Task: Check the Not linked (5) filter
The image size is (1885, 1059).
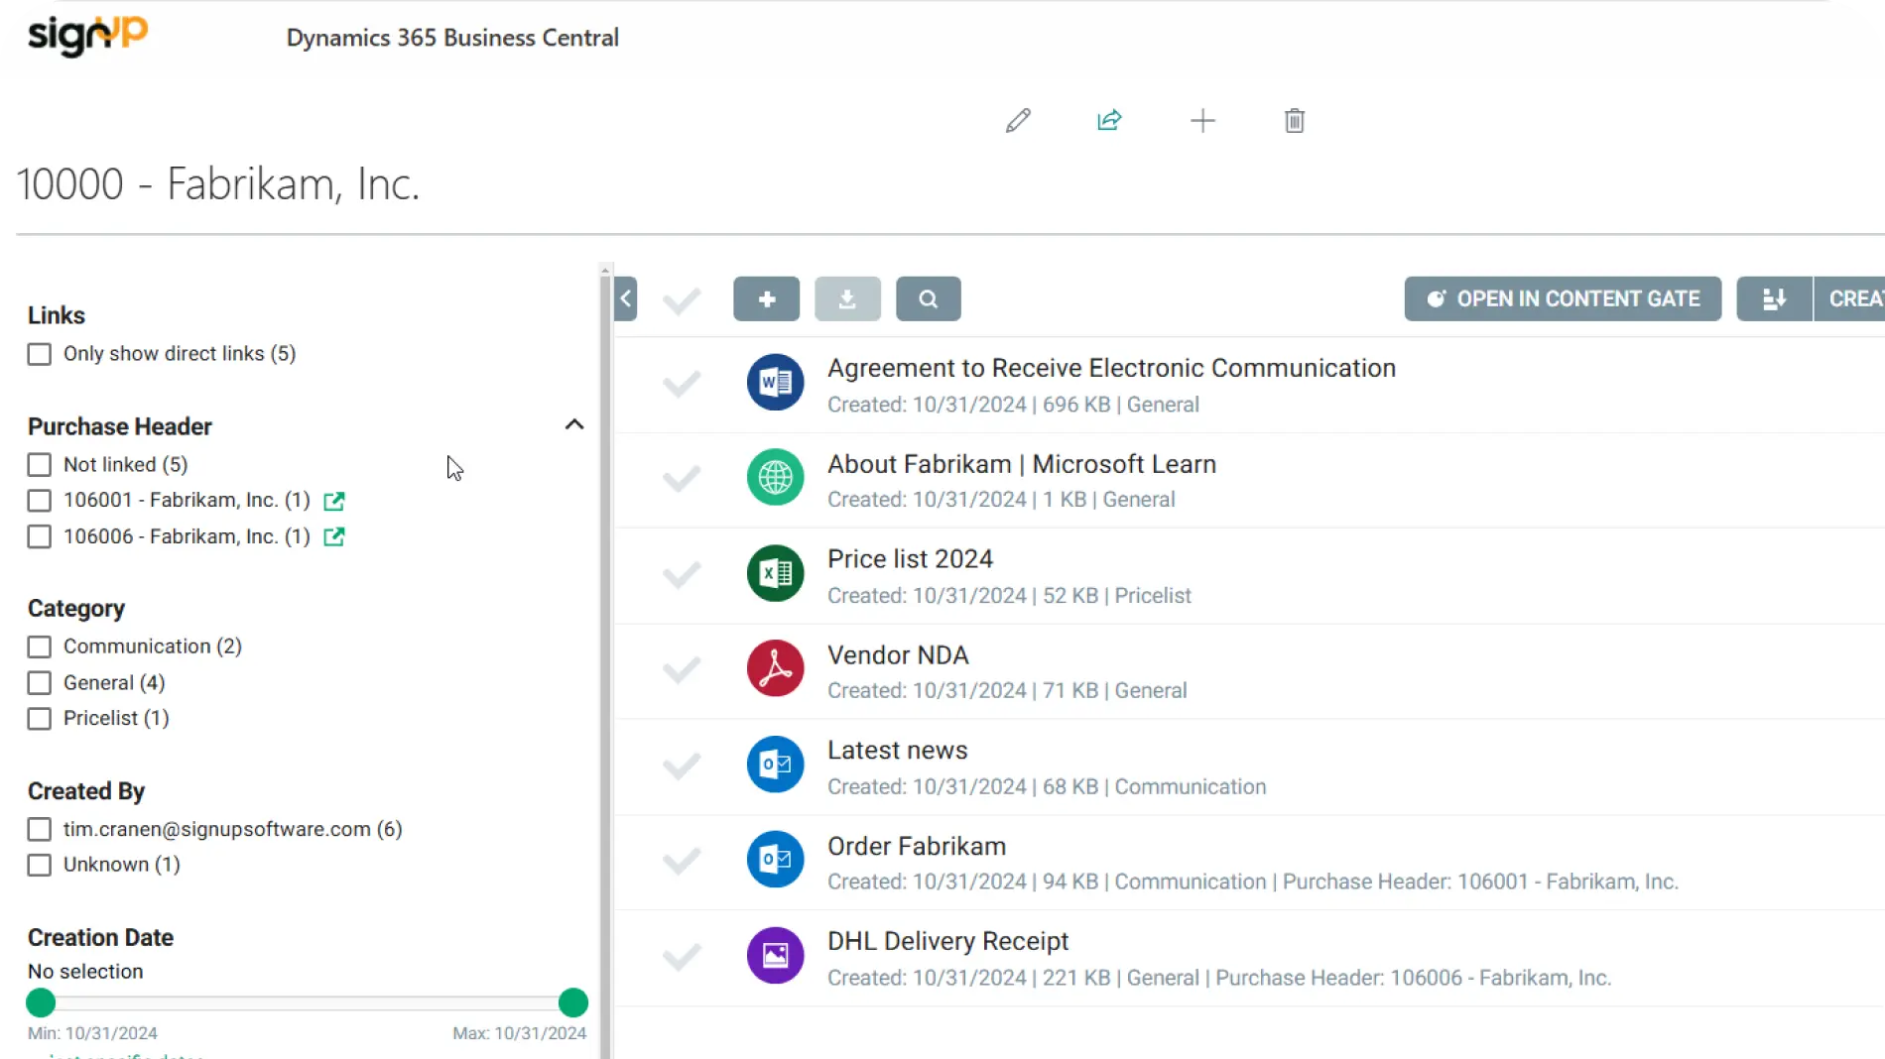Action: click(40, 465)
